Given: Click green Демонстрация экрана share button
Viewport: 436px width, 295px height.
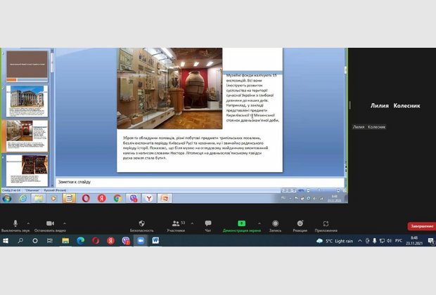Looking at the screenshot, I should click(241, 223).
